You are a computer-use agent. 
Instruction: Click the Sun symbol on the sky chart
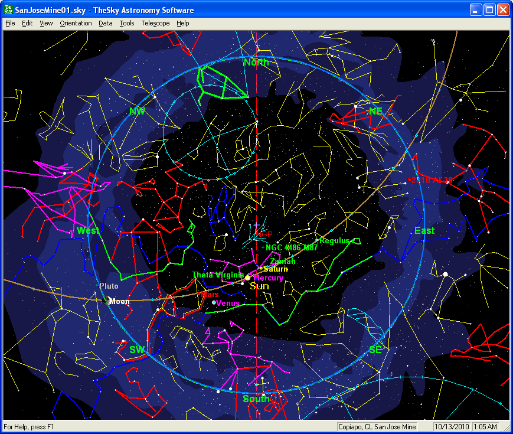click(x=248, y=278)
